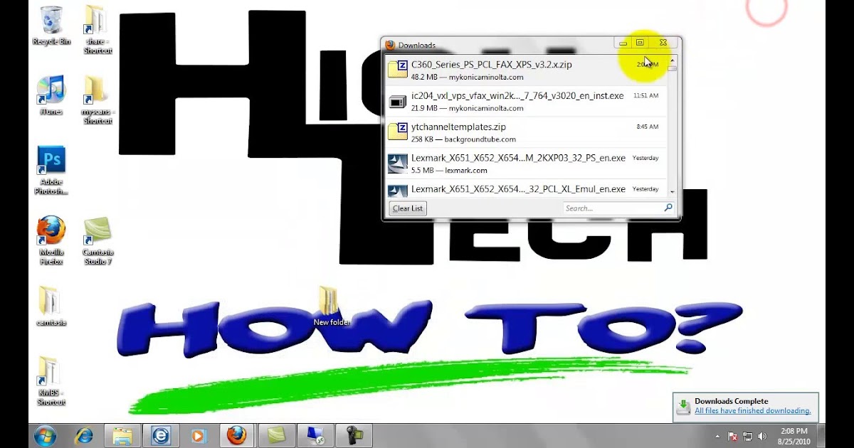This screenshot has width=854, height=448.
Task: Click the Downloads list scrollbar
Action: [673, 126]
